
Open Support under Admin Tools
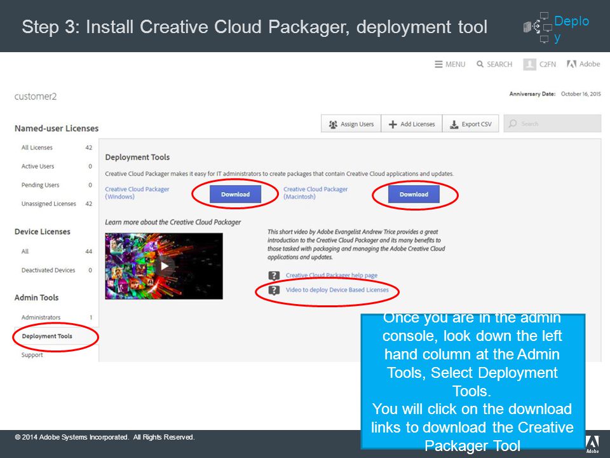32,355
